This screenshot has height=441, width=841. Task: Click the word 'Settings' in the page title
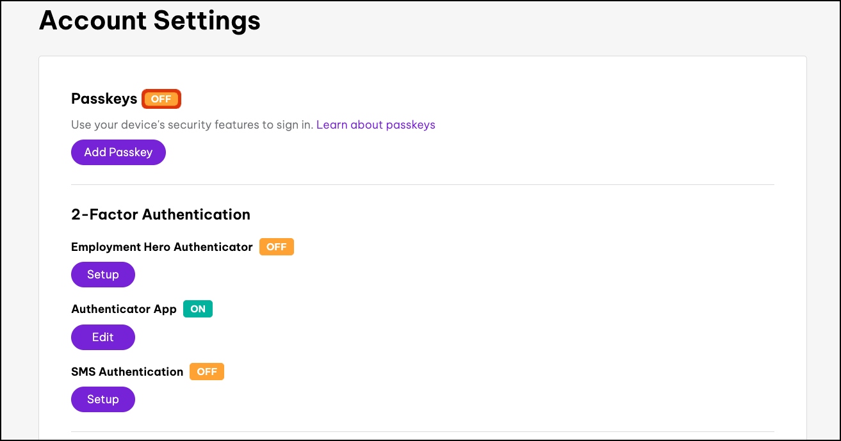click(206, 20)
